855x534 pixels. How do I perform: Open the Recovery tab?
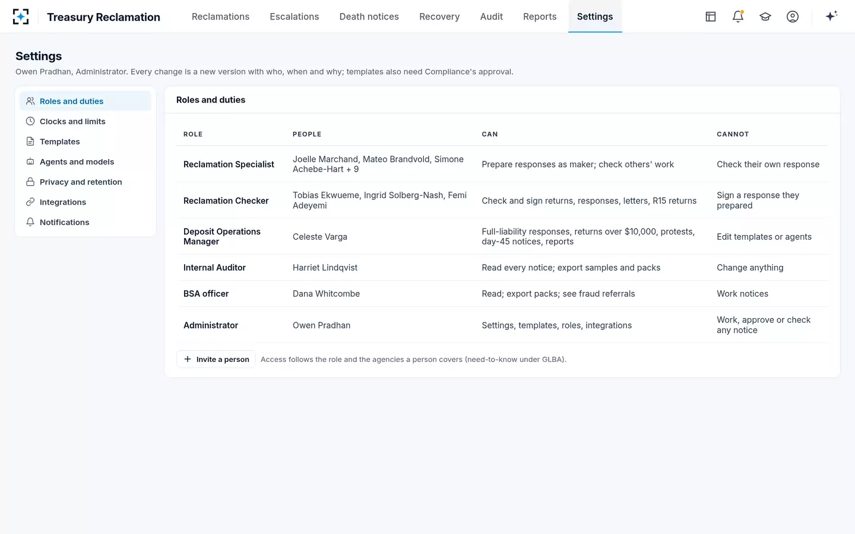[439, 17]
